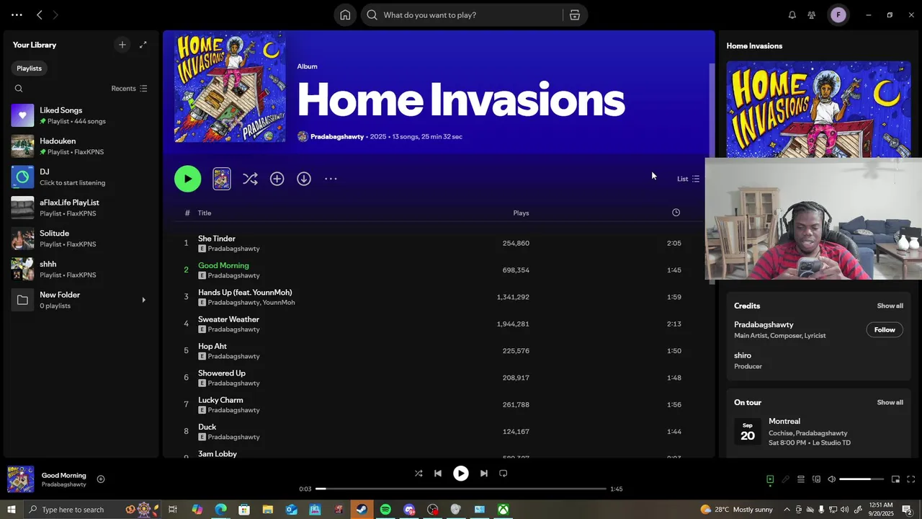Enable shuffle for the Home Invasions album

(x=250, y=179)
